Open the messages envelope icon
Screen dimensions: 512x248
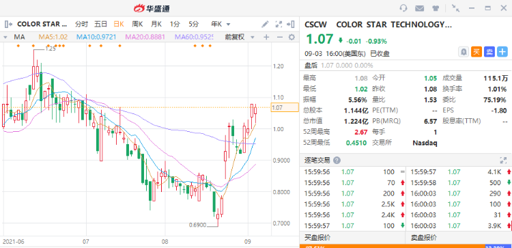click(x=420, y=8)
